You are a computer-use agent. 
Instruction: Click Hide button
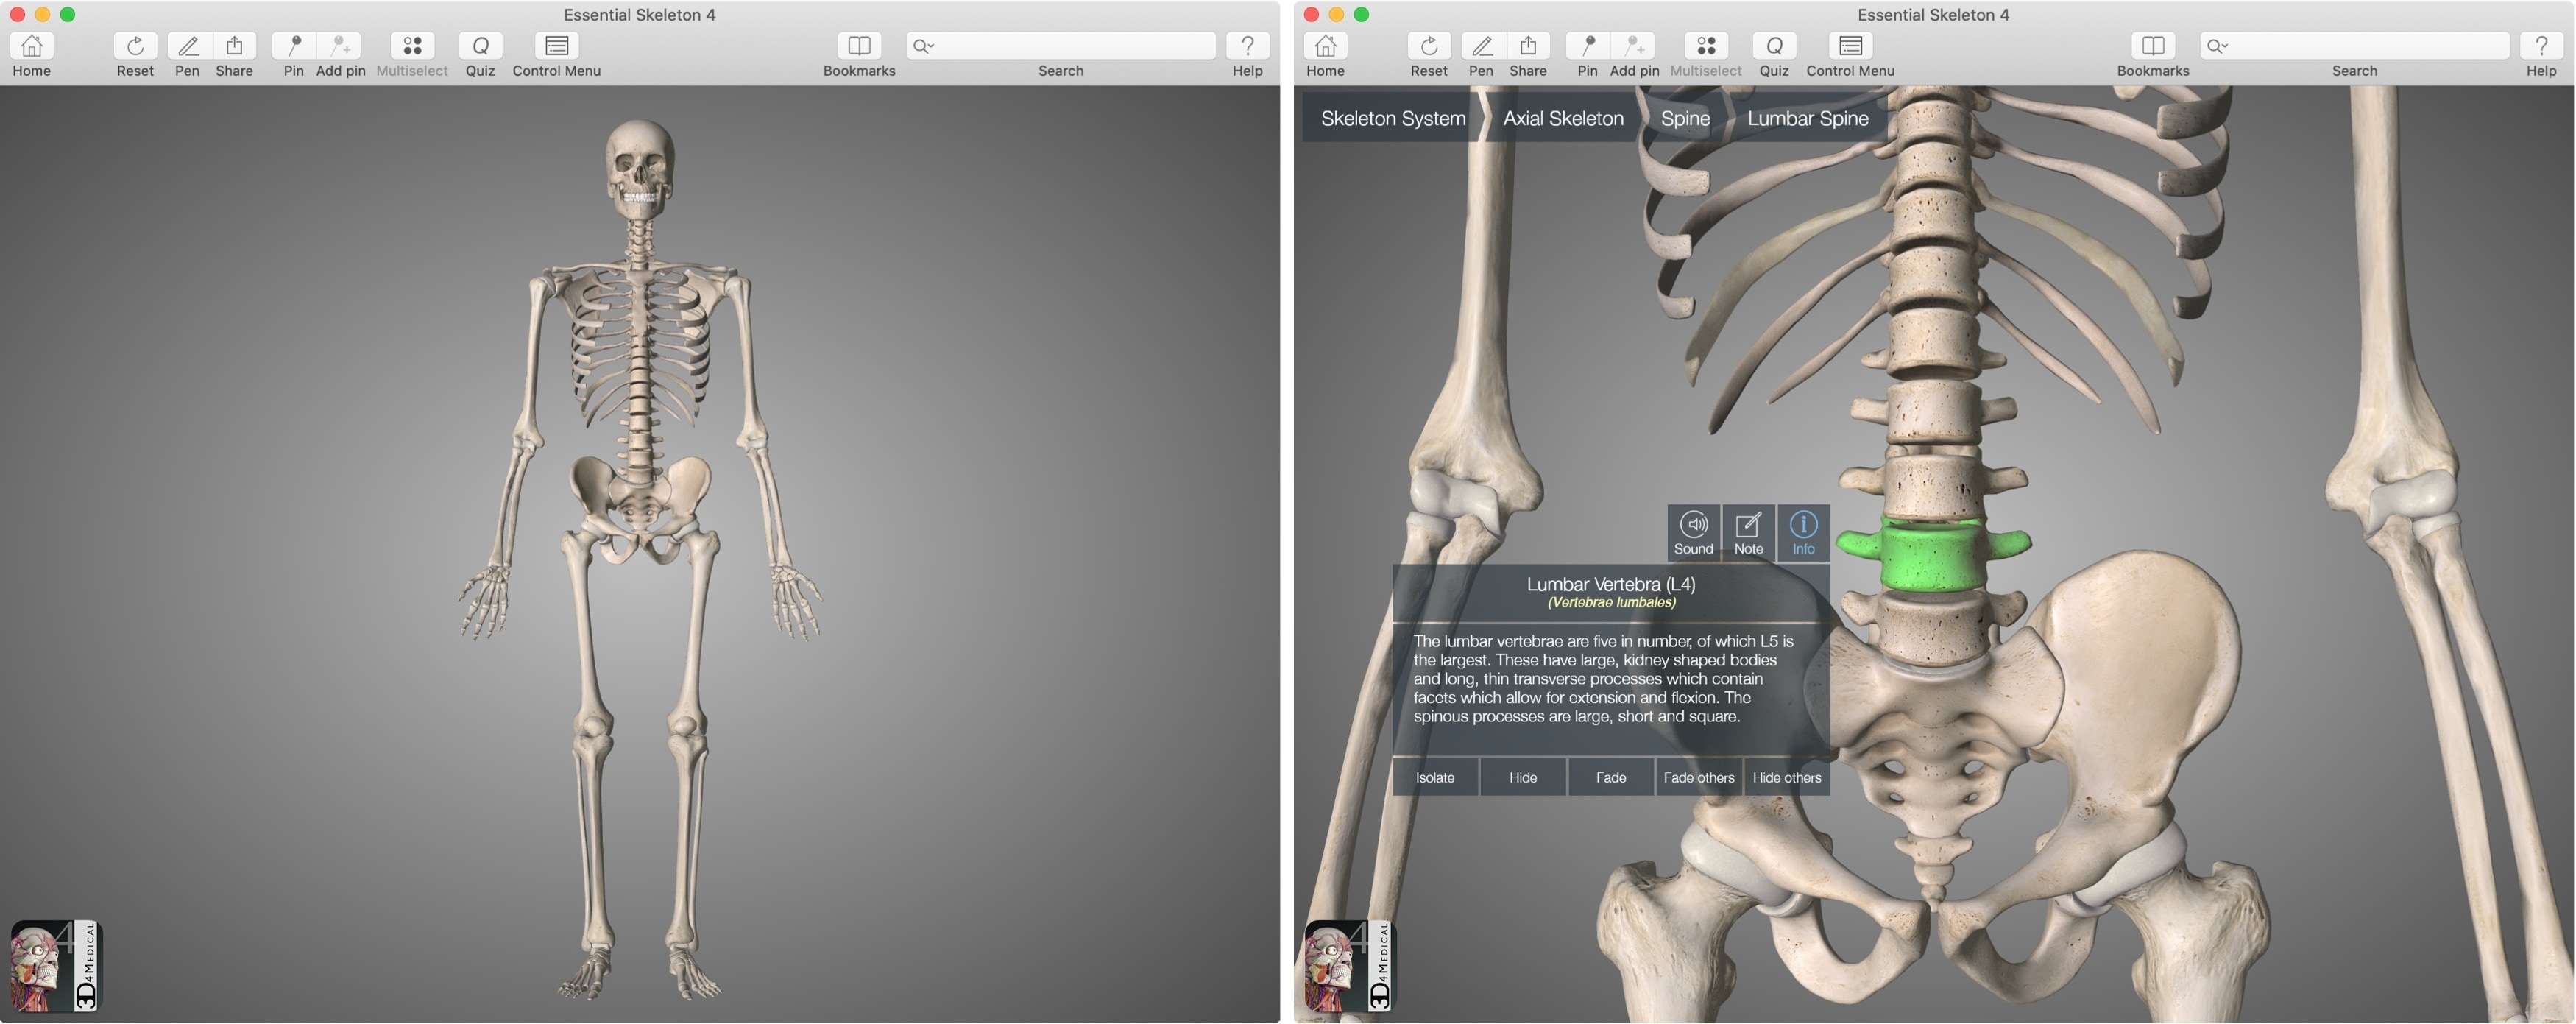[1523, 777]
